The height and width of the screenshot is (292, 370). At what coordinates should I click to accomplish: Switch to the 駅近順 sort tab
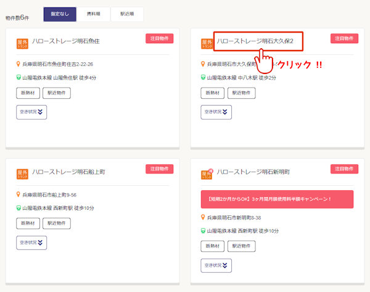127,14
